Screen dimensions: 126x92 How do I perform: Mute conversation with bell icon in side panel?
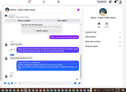click(99, 24)
